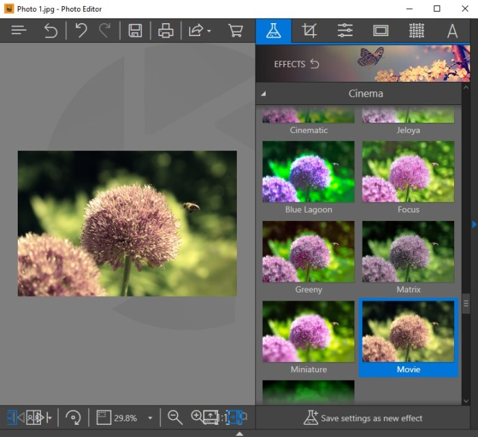Select the Cinema category header
The height and width of the screenshot is (437, 478).
coord(358,93)
